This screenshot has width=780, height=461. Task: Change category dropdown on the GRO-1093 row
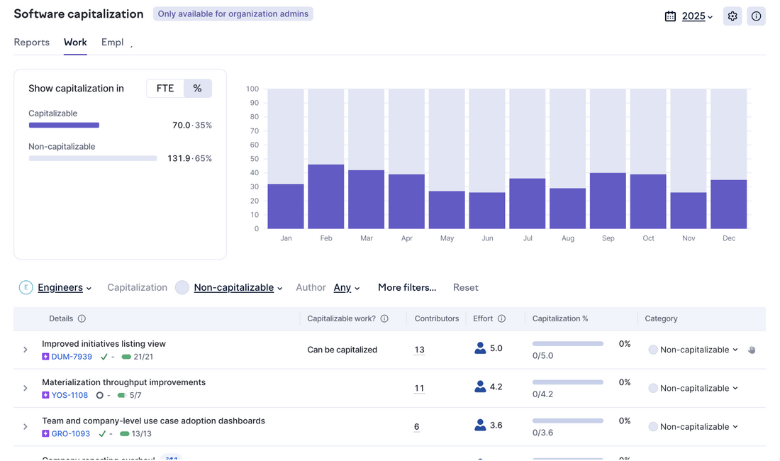click(693, 426)
